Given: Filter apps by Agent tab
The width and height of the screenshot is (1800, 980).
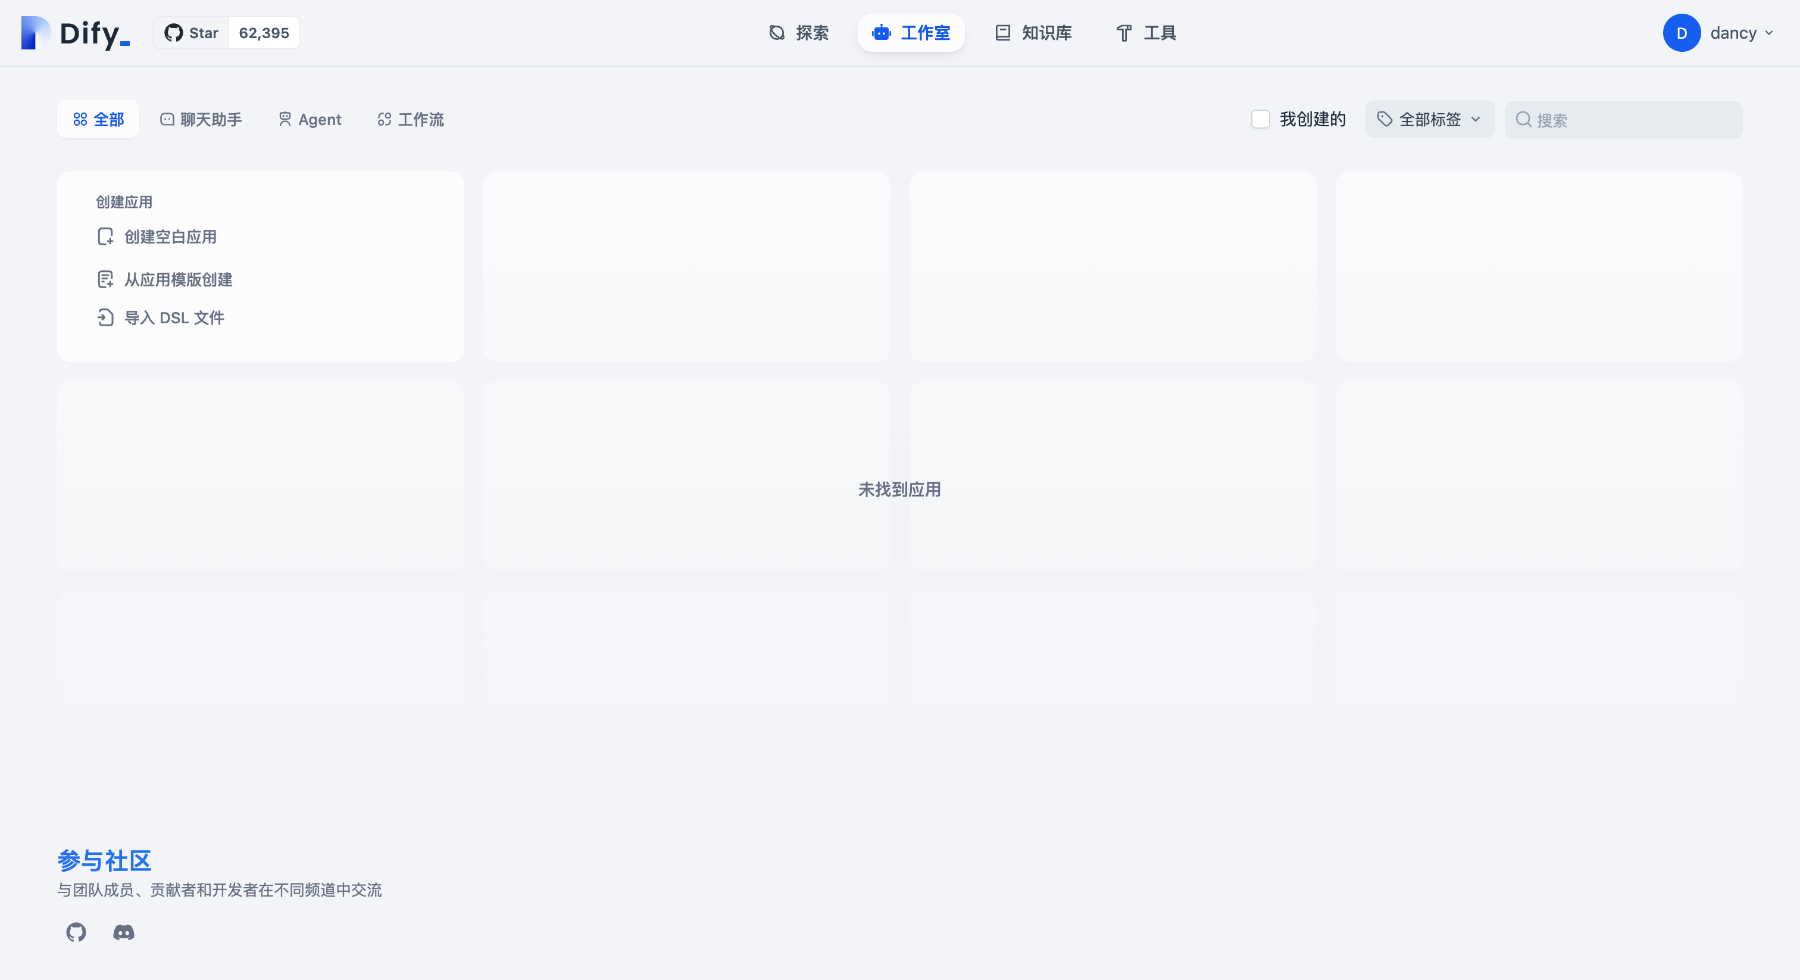Looking at the screenshot, I should coord(310,120).
